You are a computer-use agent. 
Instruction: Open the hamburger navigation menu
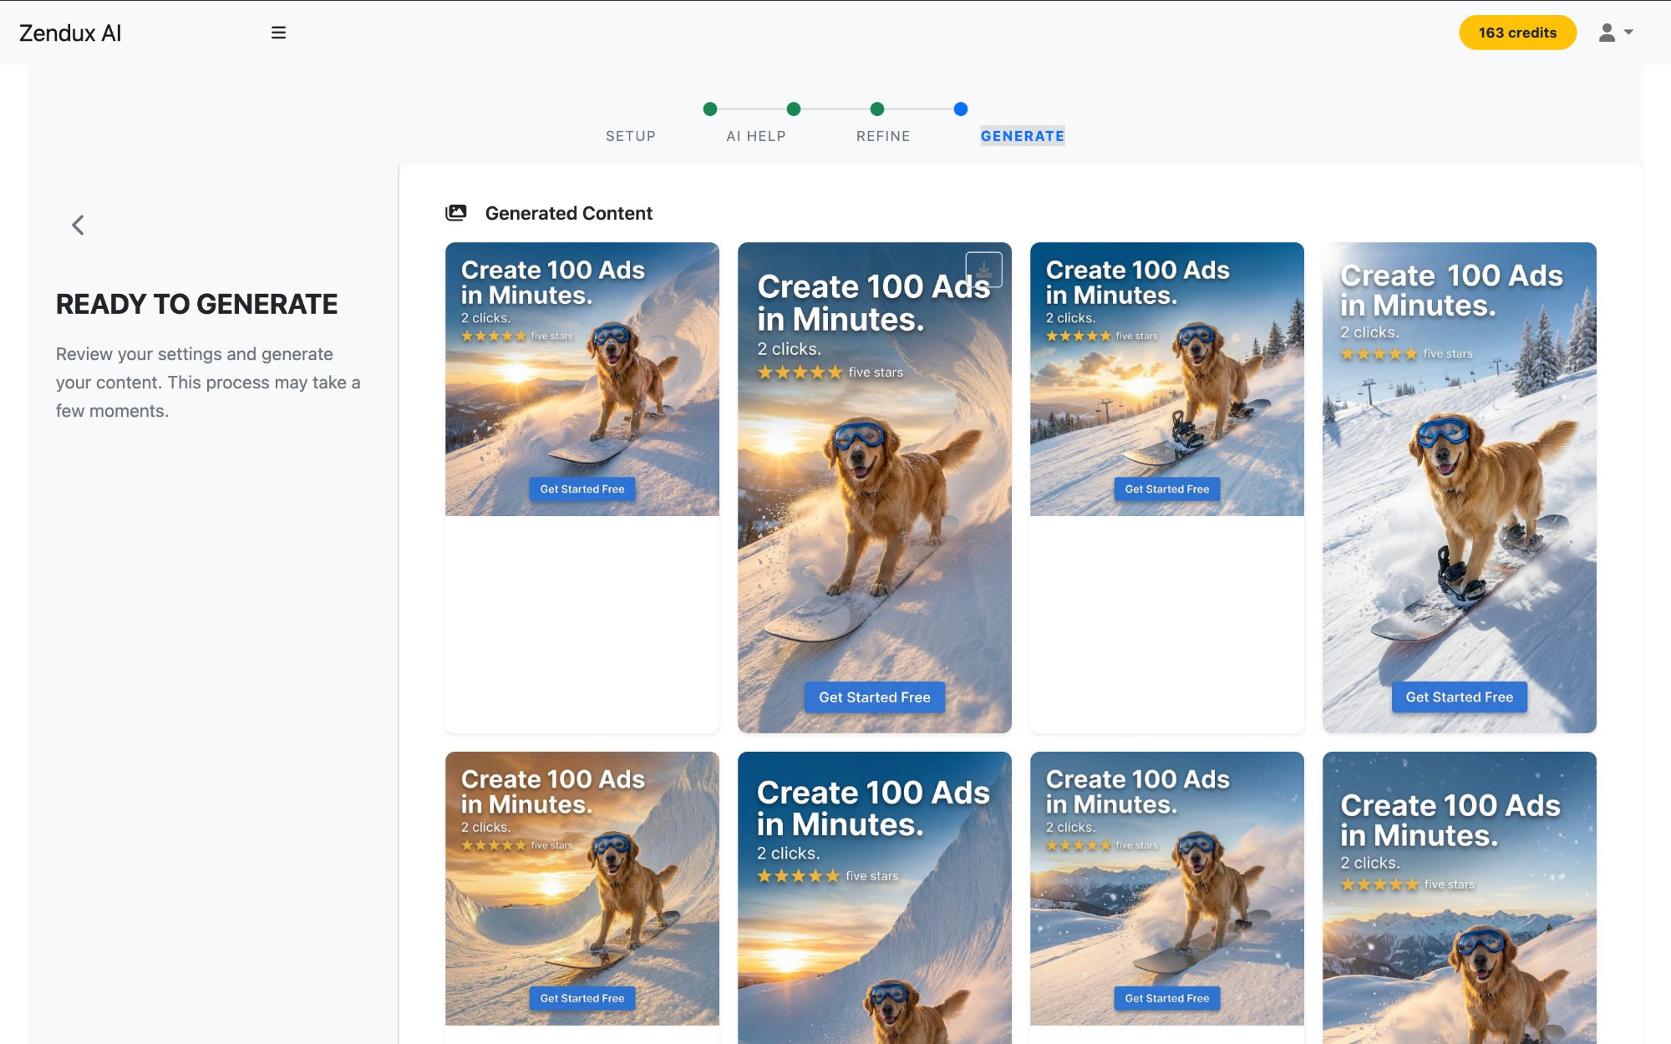[x=278, y=32]
